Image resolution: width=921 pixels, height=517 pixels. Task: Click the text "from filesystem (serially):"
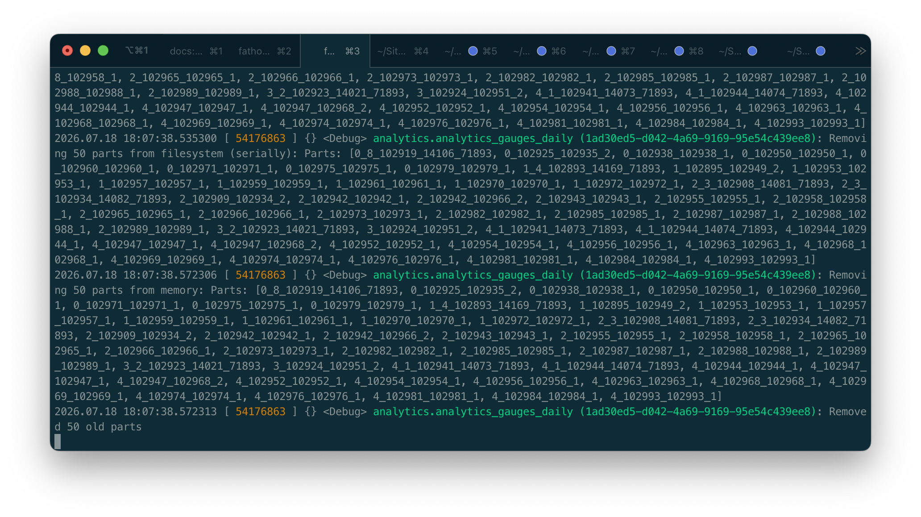tap(214, 154)
